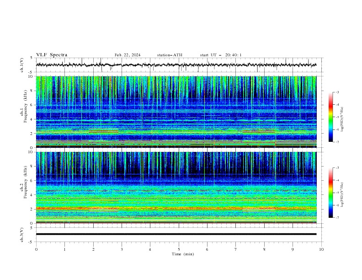Click the "-7" tick on ch.1 color bar
The width and height of the screenshot is (362, 280).
point(337,142)
